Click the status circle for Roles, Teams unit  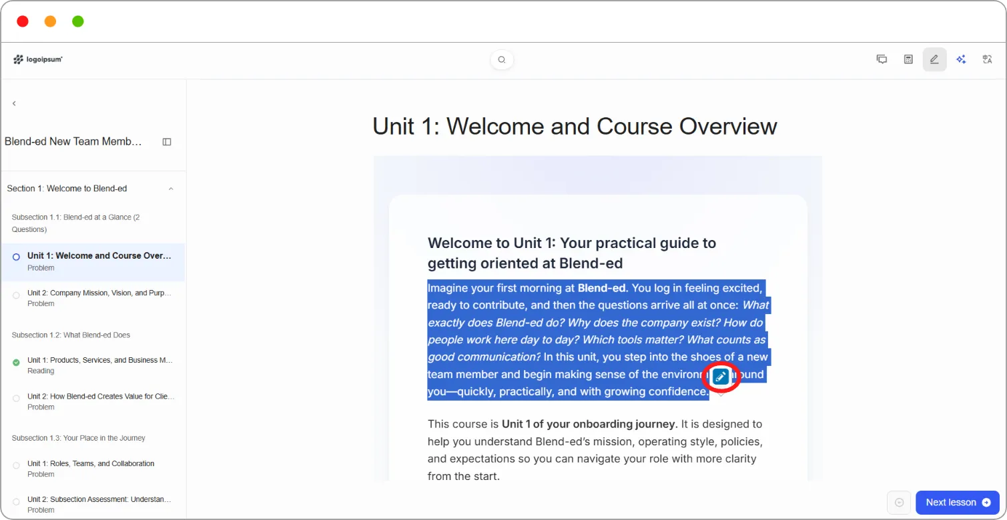click(16, 465)
